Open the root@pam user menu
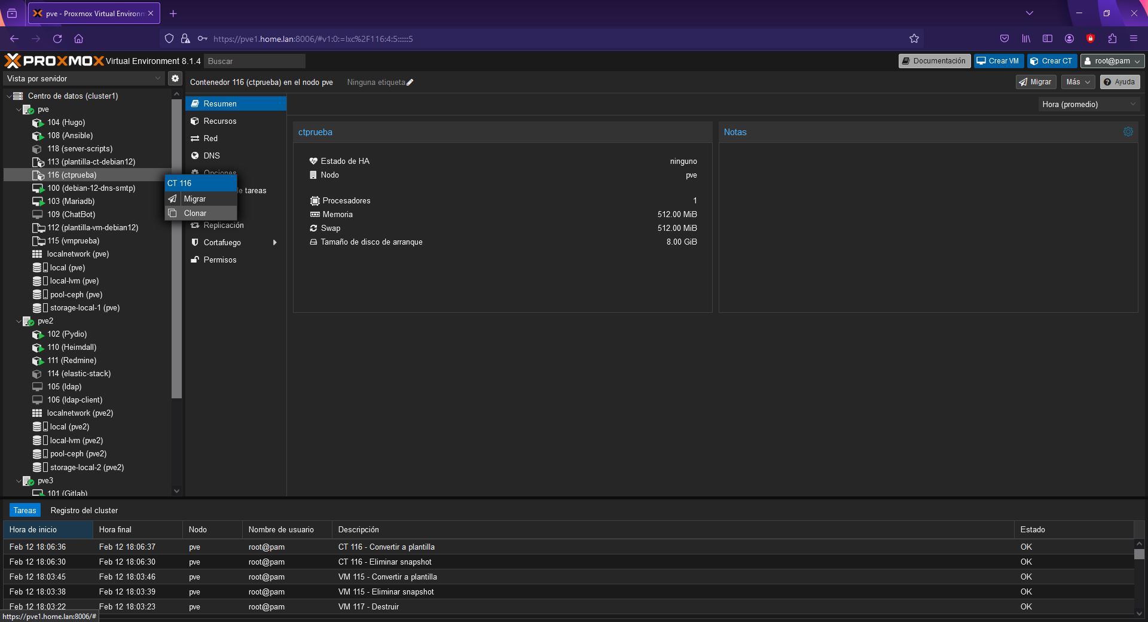The image size is (1148, 622). point(1112,61)
